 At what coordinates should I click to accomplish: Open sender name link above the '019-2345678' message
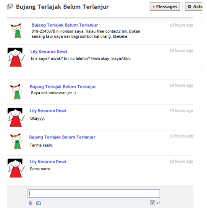point(65,25)
